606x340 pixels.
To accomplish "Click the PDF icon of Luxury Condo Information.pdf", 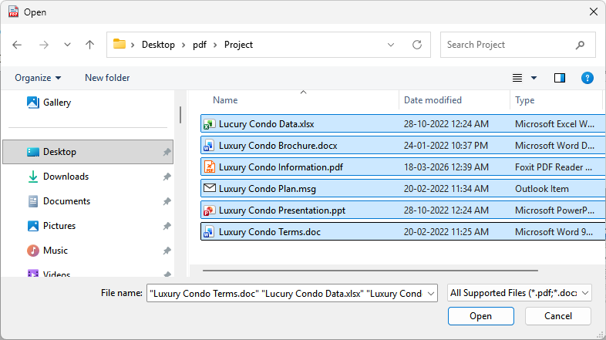I will coord(209,167).
